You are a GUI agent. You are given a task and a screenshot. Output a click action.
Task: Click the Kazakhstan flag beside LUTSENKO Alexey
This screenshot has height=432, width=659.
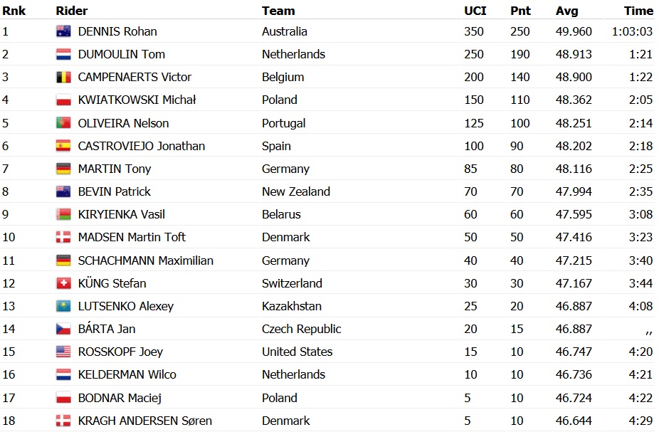pos(63,306)
